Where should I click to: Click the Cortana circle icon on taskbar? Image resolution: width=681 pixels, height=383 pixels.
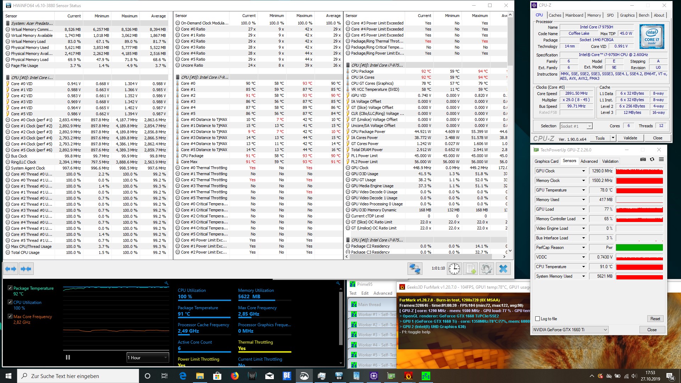pyautogui.click(x=148, y=376)
